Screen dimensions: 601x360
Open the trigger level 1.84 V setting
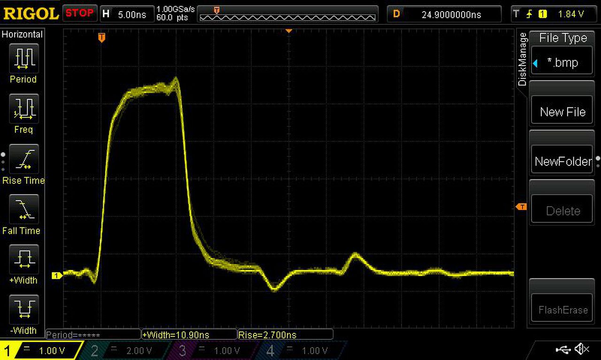(554, 14)
